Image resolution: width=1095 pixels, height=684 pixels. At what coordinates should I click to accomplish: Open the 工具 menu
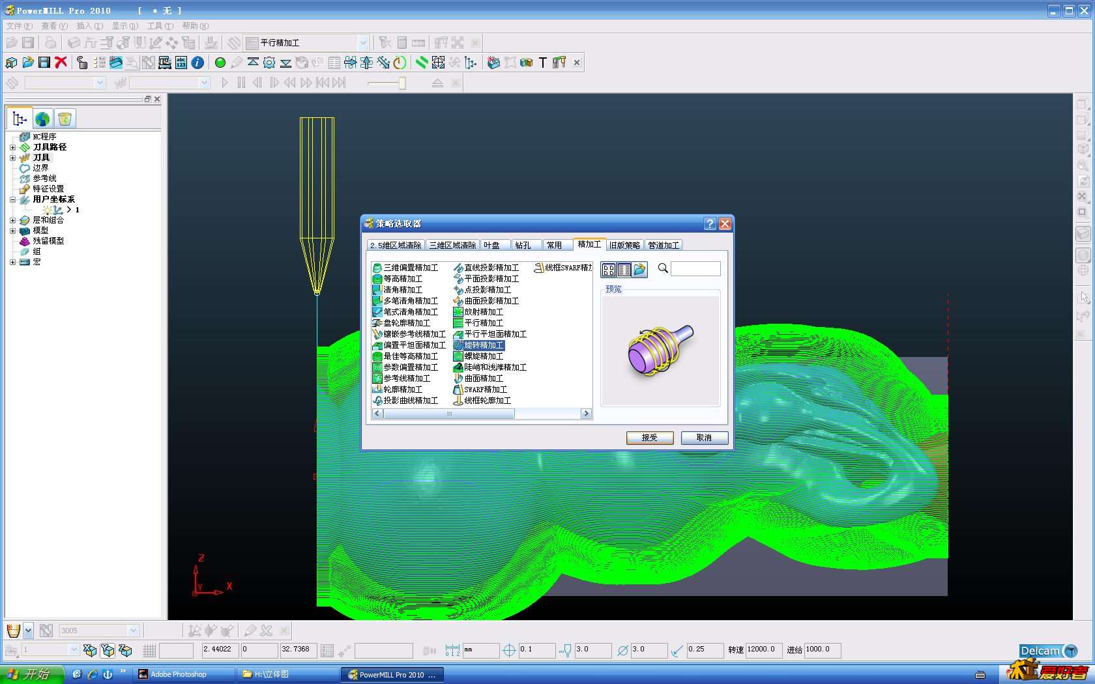tap(160, 26)
